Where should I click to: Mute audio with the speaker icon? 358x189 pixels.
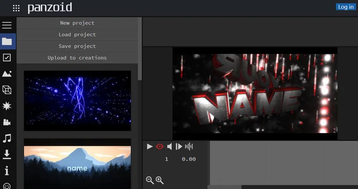[x=170, y=147]
